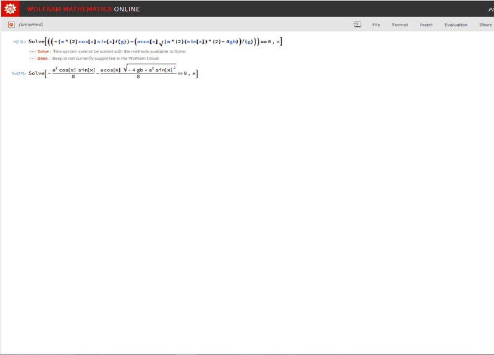This screenshot has height=355, width=494.
Task: Click the red Solve message label
Action: tap(43, 51)
